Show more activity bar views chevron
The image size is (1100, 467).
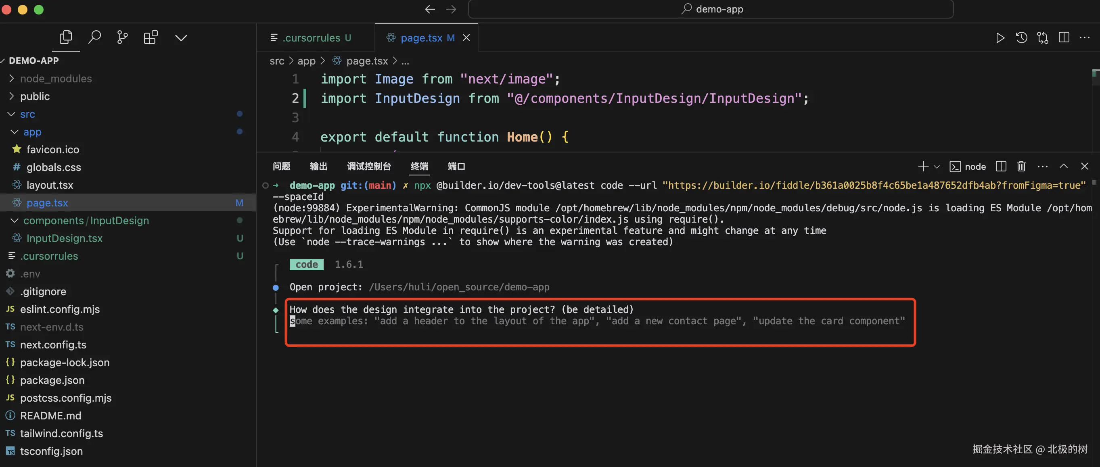181,38
